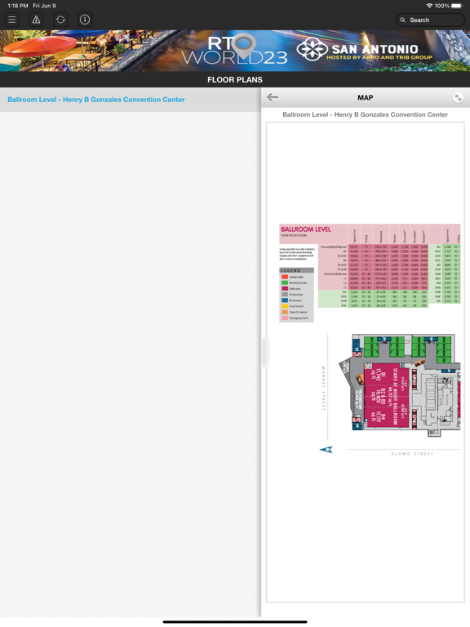The image size is (470, 627).
Task: Expand map to fullscreen icon
Action: click(x=458, y=98)
